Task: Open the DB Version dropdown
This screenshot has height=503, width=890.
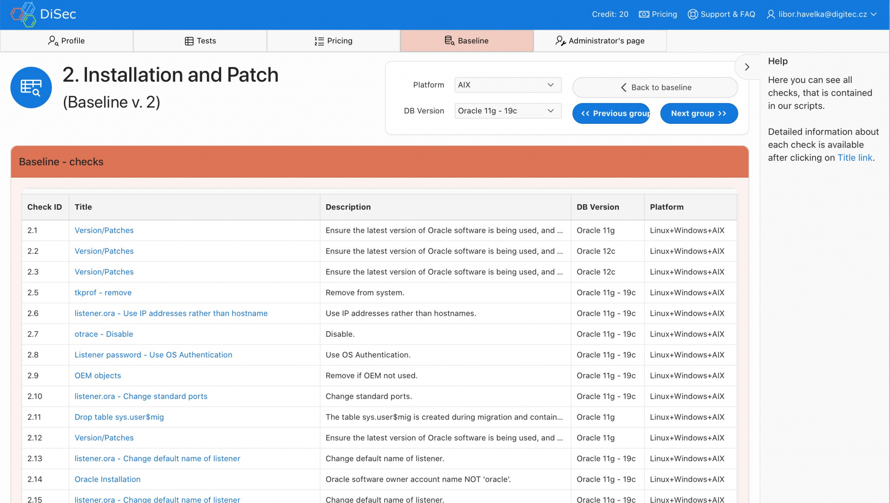Action: point(508,111)
